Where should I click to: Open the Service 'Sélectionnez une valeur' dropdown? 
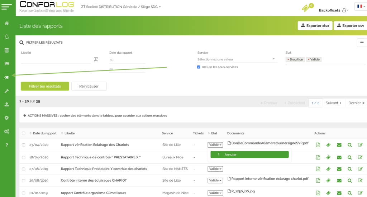[237, 59]
